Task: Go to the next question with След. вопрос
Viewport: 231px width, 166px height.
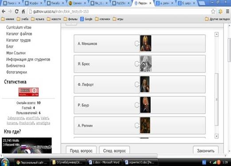Action: [x=114, y=151]
